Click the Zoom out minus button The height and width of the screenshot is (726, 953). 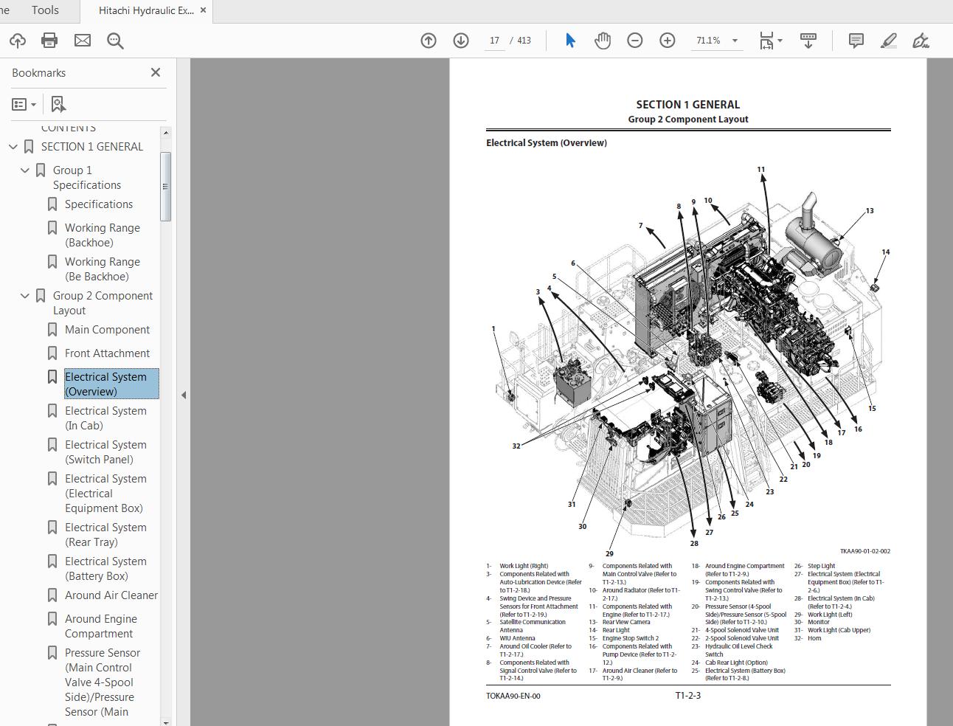[635, 41]
